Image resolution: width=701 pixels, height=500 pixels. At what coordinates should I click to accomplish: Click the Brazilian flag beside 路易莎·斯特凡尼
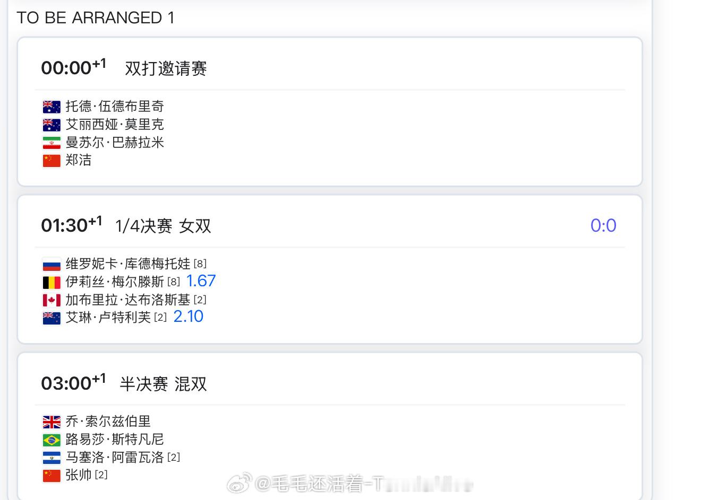pyautogui.click(x=52, y=440)
